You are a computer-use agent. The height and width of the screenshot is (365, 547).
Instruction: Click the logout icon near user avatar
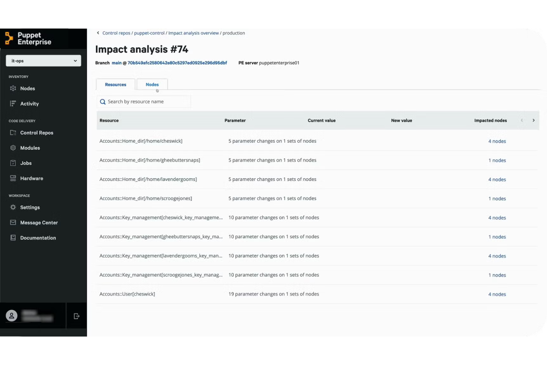click(76, 316)
